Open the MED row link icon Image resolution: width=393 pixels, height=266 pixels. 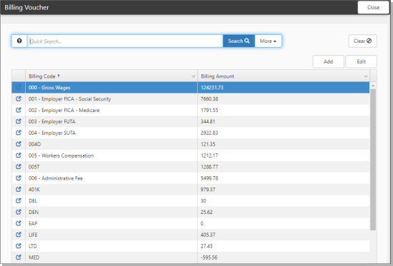coord(19,257)
